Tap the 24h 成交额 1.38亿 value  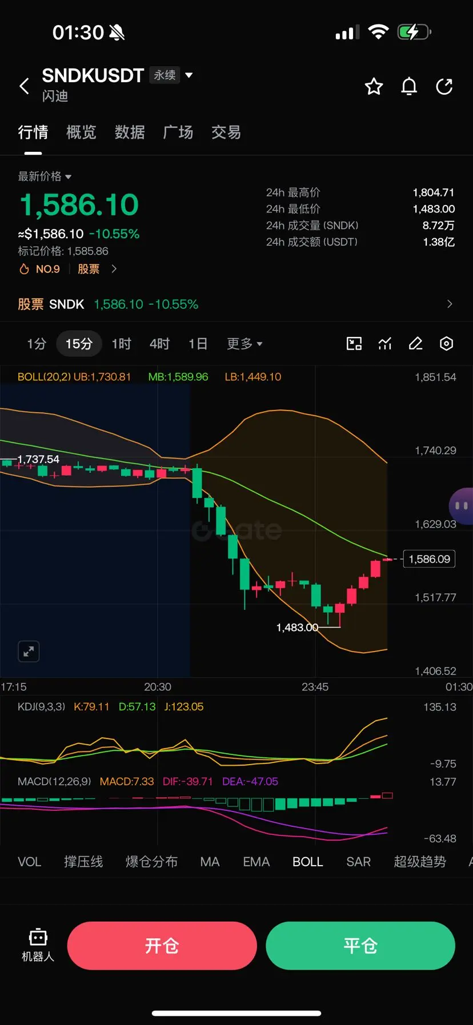pyautogui.click(x=439, y=242)
